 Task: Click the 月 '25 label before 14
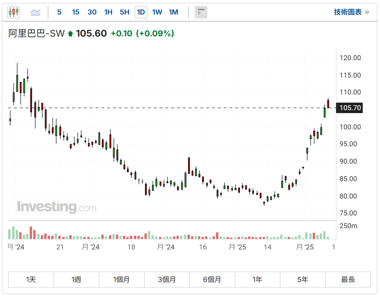pos(237,247)
